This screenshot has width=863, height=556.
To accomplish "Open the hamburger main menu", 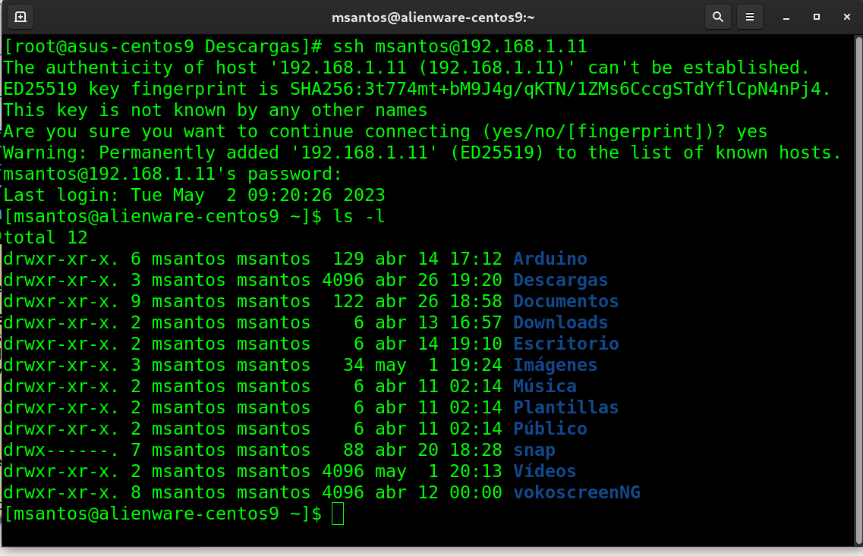I will click(x=750, y=16).
